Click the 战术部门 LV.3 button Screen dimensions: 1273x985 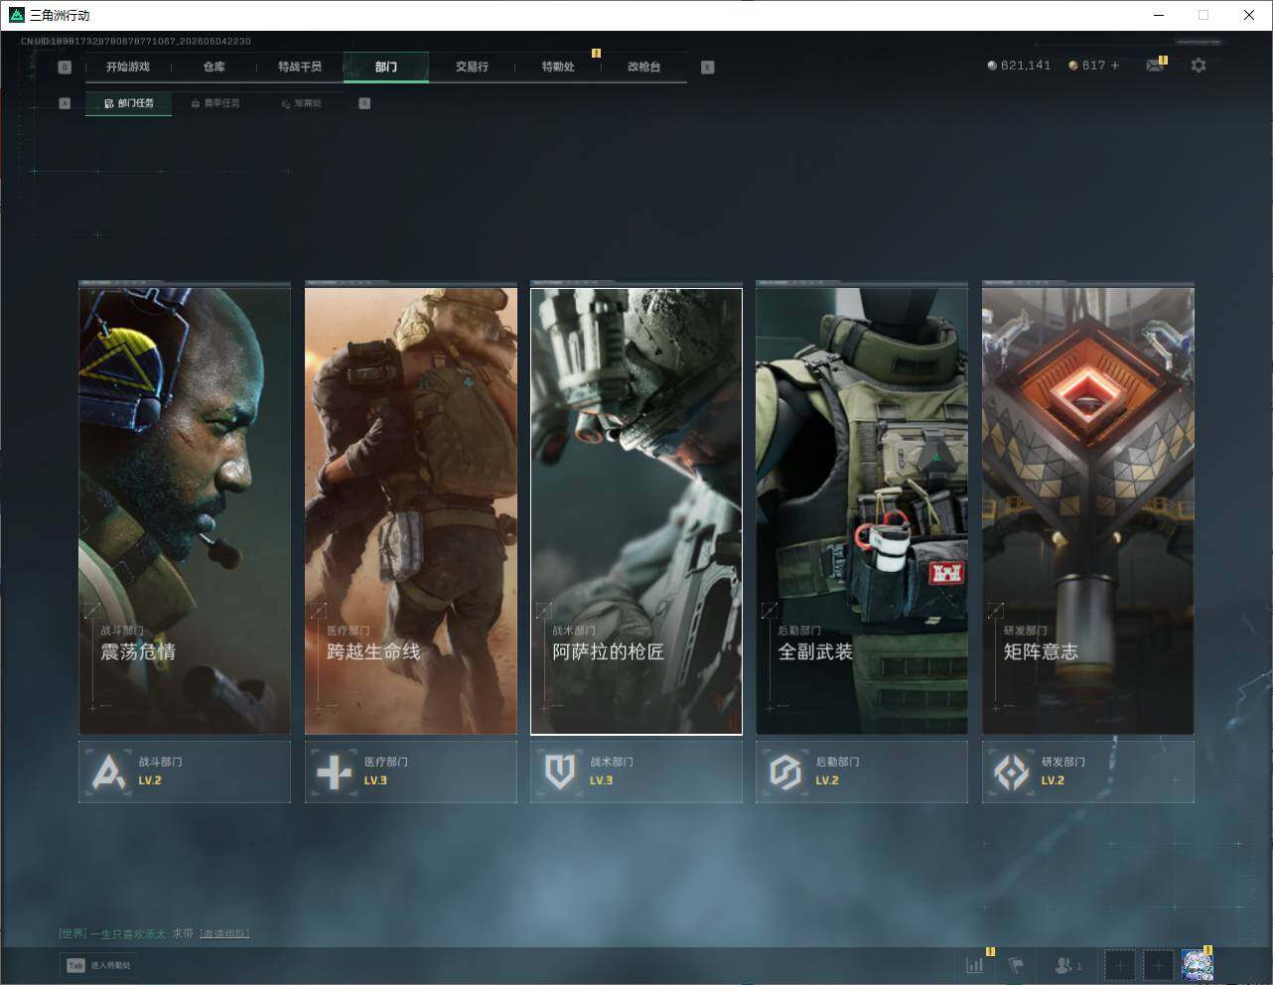tap(636, 772)
